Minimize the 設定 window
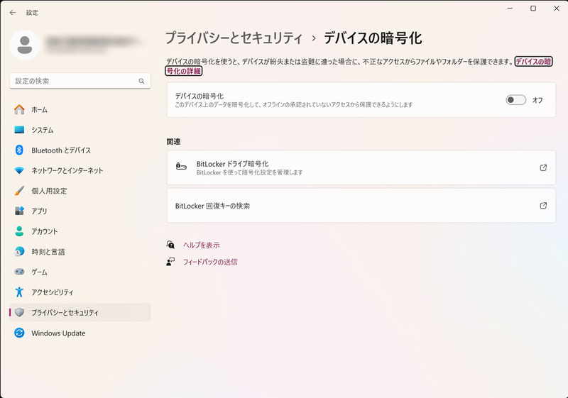This screenshot has width=568, height=398. (510, 8)
